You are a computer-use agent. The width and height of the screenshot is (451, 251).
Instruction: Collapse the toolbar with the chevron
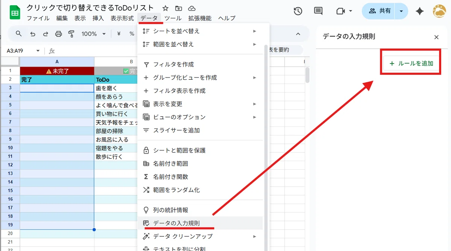point(298,34)
